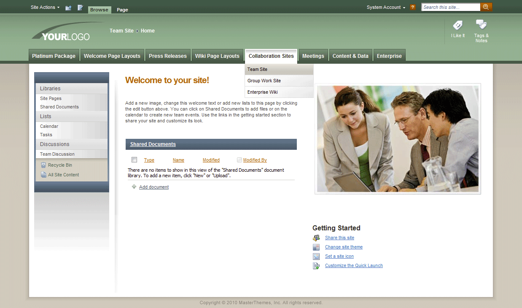The height and width of the screenshot is (308, 522).
Task: Click the edit page pencil icon
Action: [x=80, y=7]
